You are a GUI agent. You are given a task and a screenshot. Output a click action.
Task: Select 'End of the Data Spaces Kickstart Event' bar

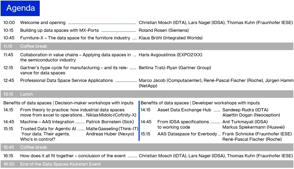[x=147, y=164]
